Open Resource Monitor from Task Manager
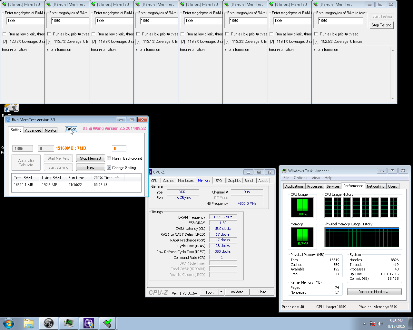 click(374, 292)
